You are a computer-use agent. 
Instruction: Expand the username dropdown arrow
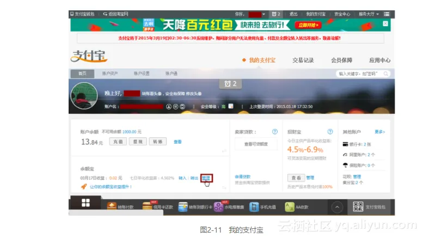[263, 14]
